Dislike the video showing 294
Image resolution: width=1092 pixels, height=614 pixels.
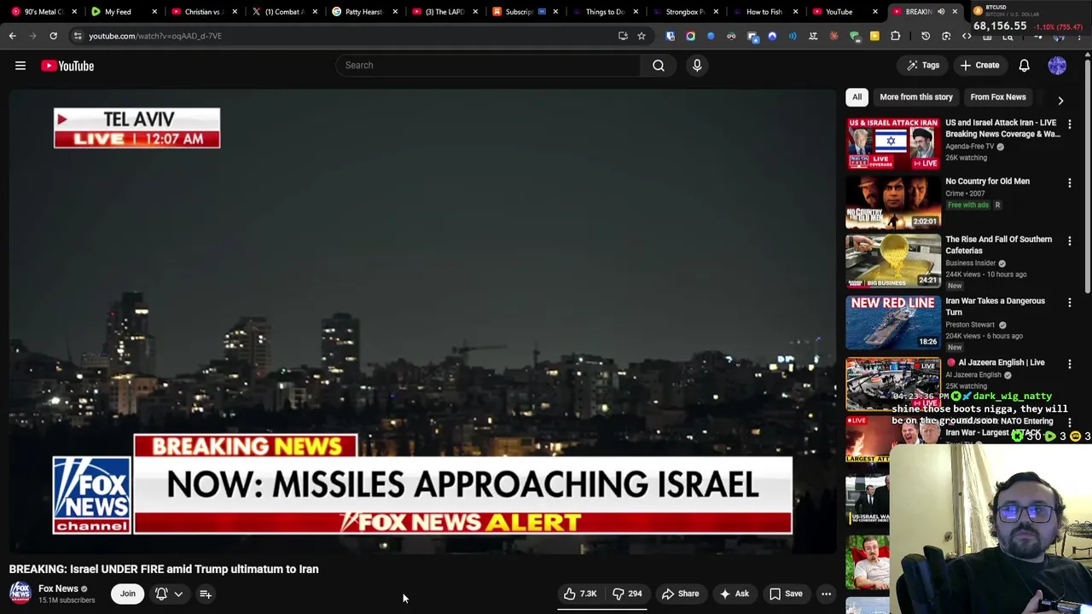coord(627,594)
